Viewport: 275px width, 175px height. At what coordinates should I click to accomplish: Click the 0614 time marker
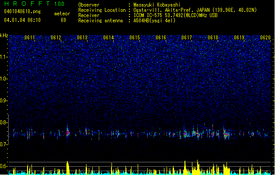click(108, 38)
